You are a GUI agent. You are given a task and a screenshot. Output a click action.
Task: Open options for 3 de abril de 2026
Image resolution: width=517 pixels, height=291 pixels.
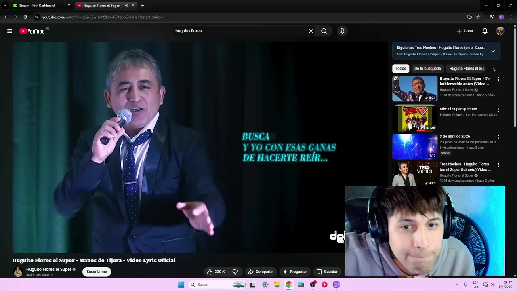point(498,137)
